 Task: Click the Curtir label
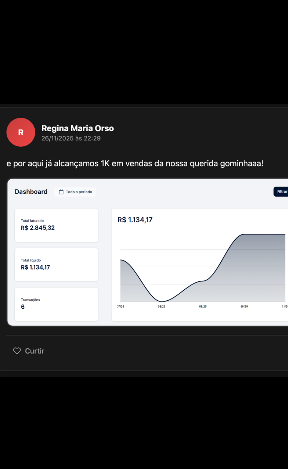(35, 351)
